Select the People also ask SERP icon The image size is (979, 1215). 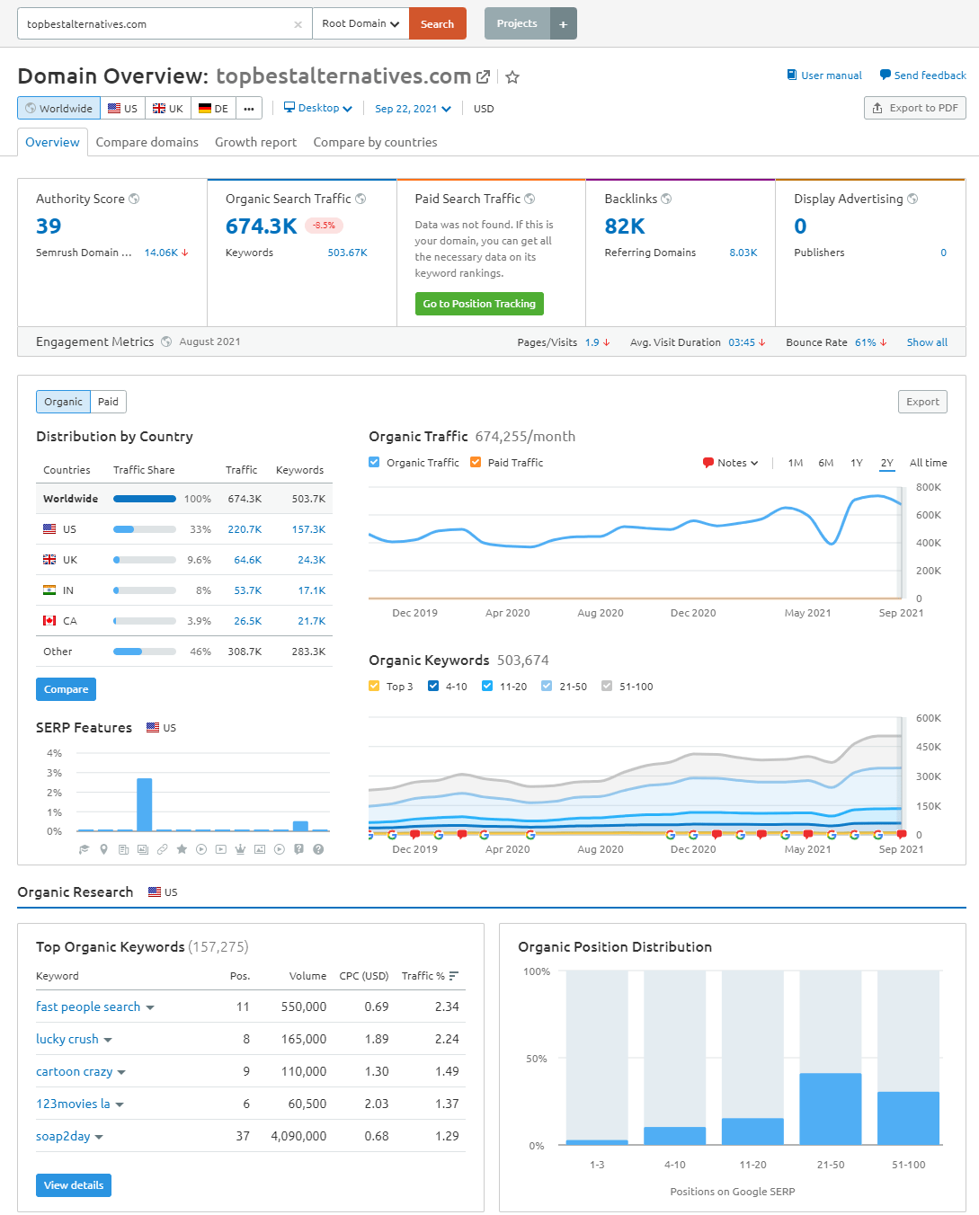point(298,849)
